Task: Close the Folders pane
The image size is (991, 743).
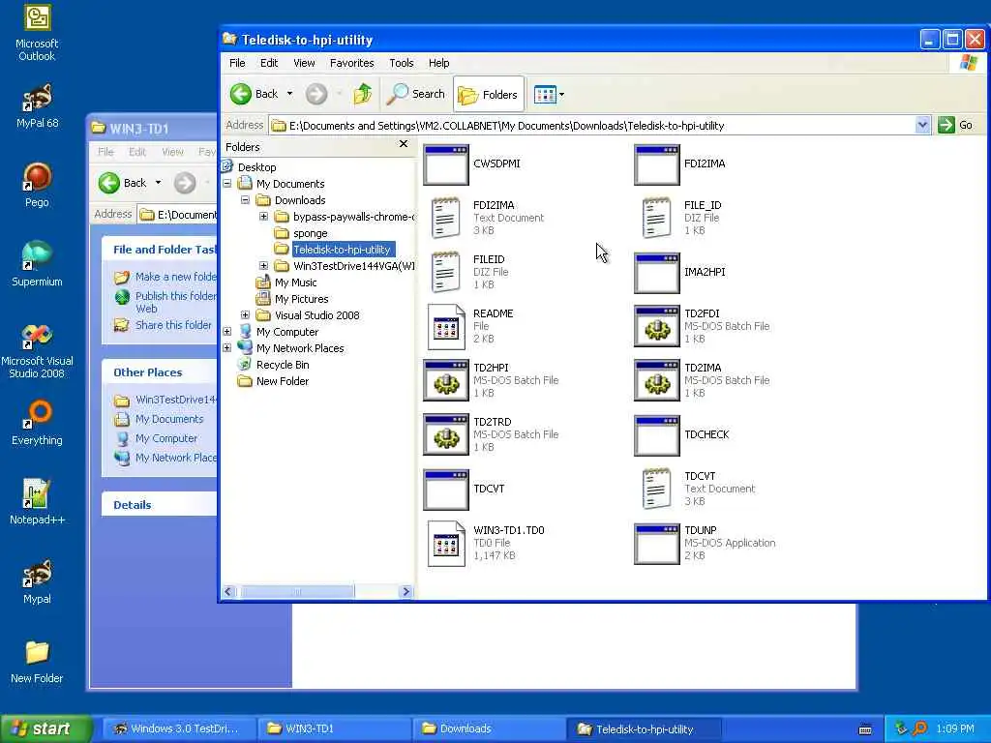Action: point(404,145)
